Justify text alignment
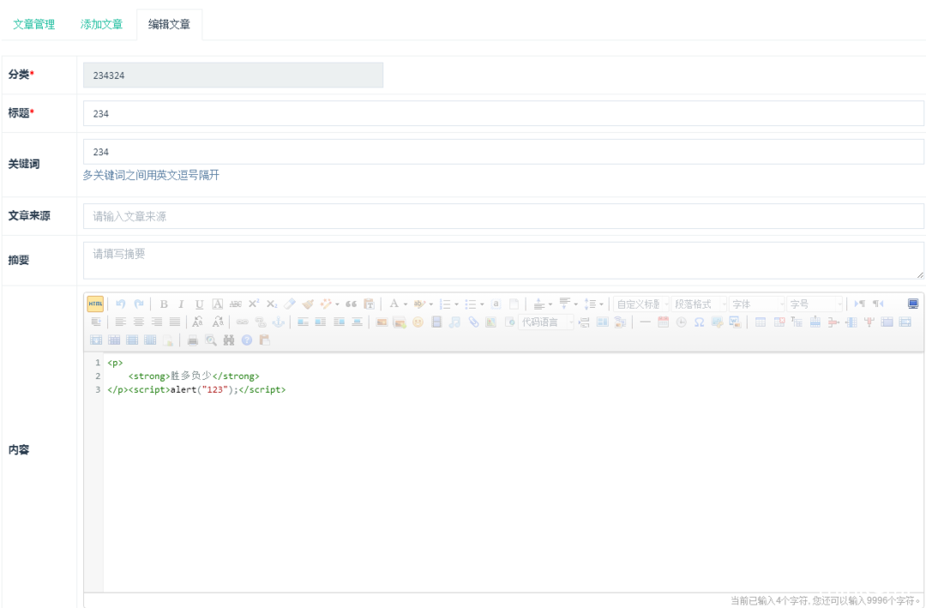The image size is (926, 608). pos(175,322)
